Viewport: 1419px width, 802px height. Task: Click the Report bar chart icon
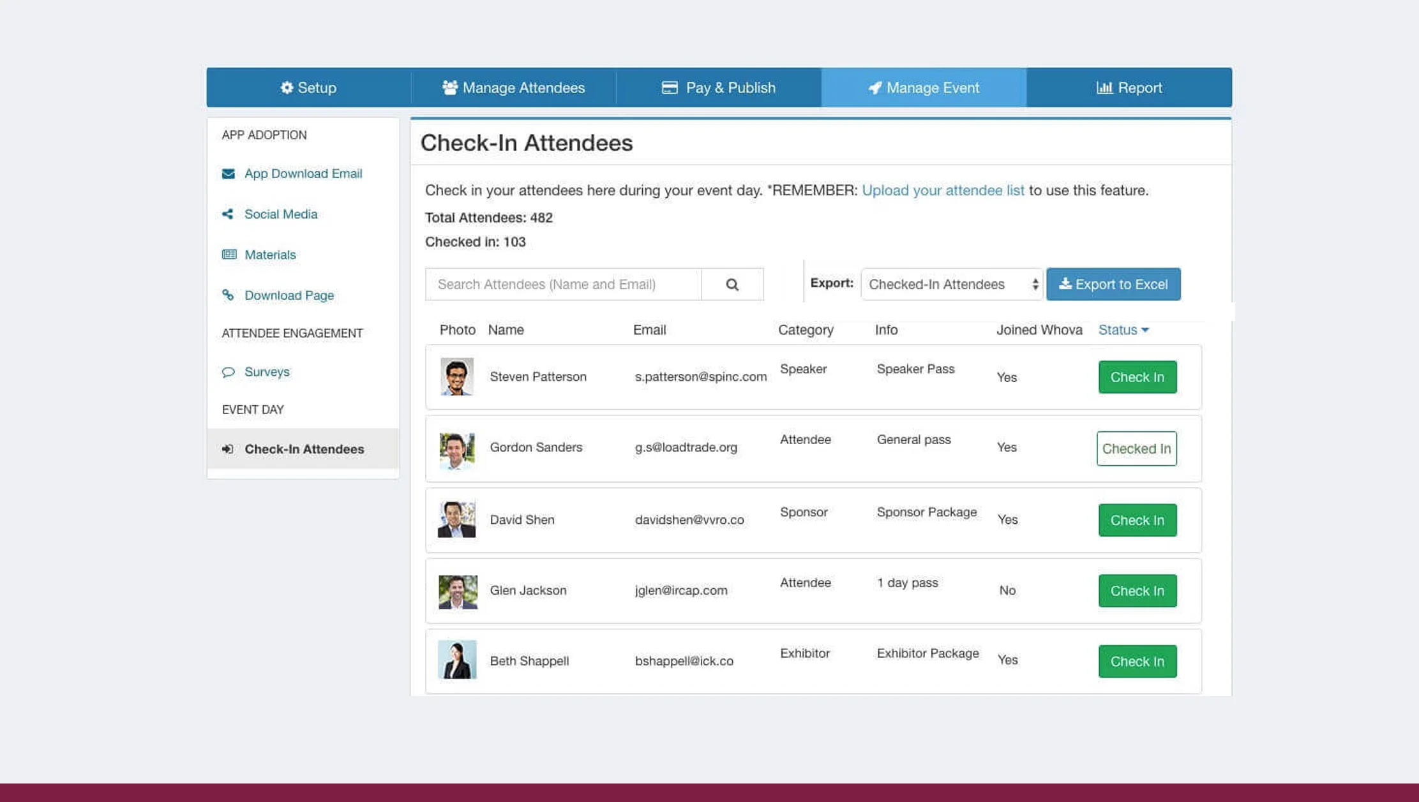point(1104,87)
